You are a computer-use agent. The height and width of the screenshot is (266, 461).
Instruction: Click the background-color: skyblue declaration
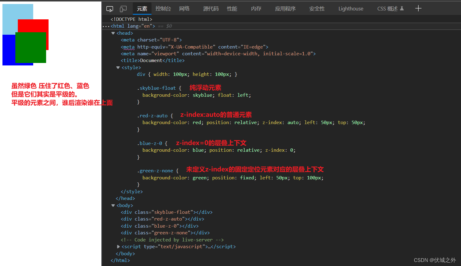click(178, 95)
